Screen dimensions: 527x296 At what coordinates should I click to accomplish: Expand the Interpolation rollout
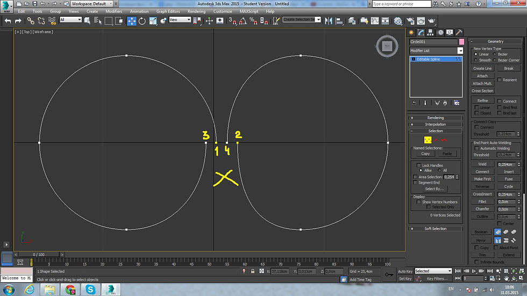coord(435,124)
